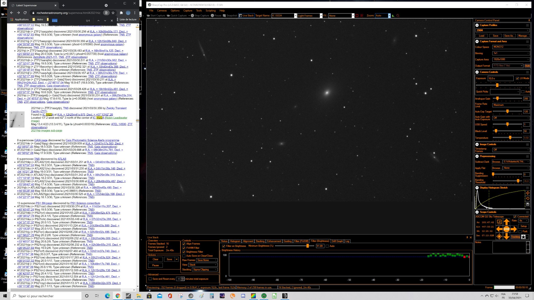Click the green histogram icon in the toolbar

pyautogui.click(x=393, y=16)
